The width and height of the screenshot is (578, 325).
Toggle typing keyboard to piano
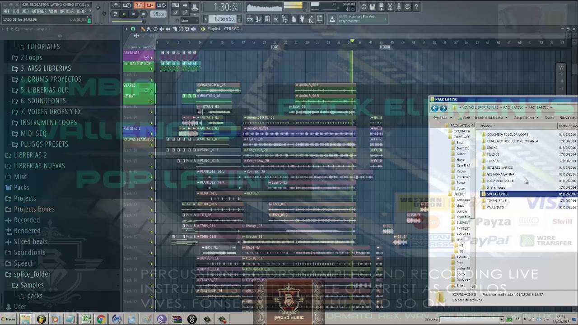175,5
